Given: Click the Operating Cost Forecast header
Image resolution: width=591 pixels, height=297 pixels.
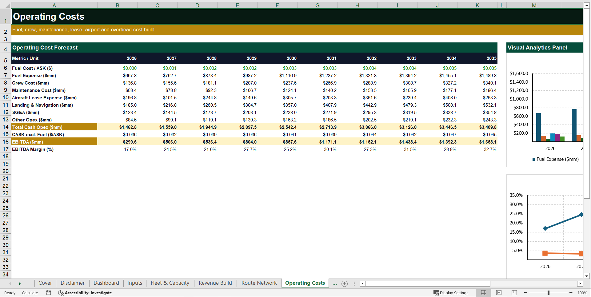Looking at the screenshot, I should [254, 48].
